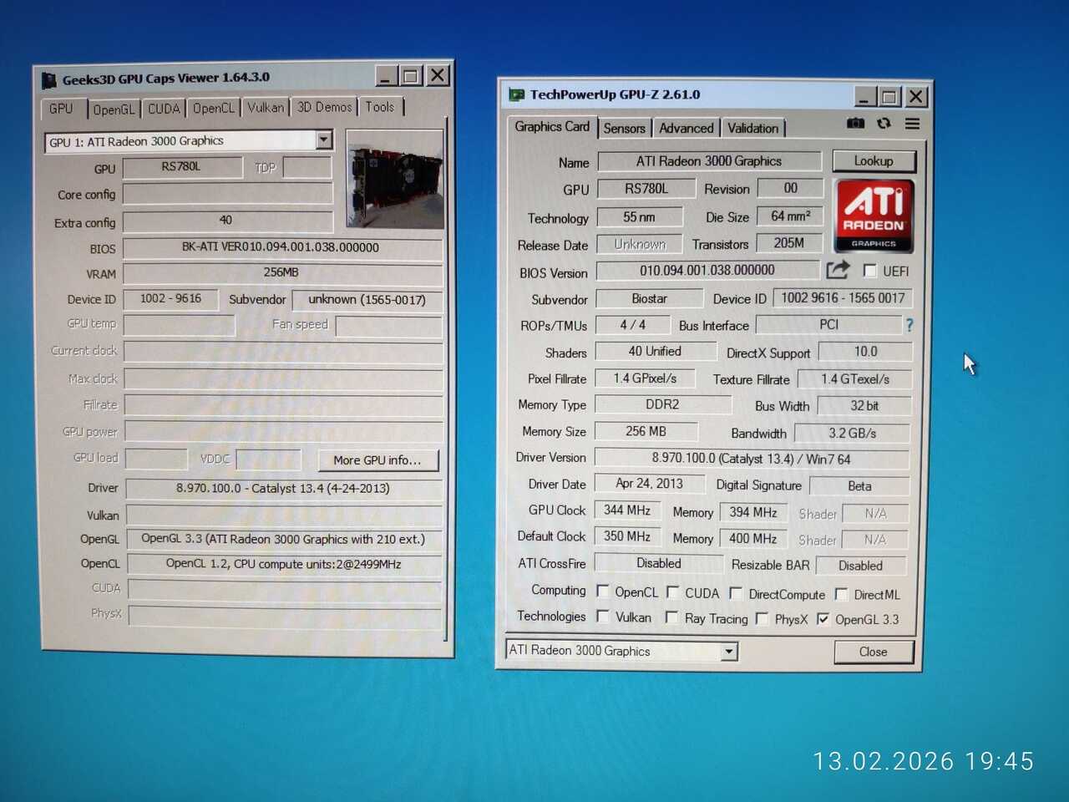1069x802 pixels.
Task: Open the Advanced tab in GPU-Z
Action: 686,129
